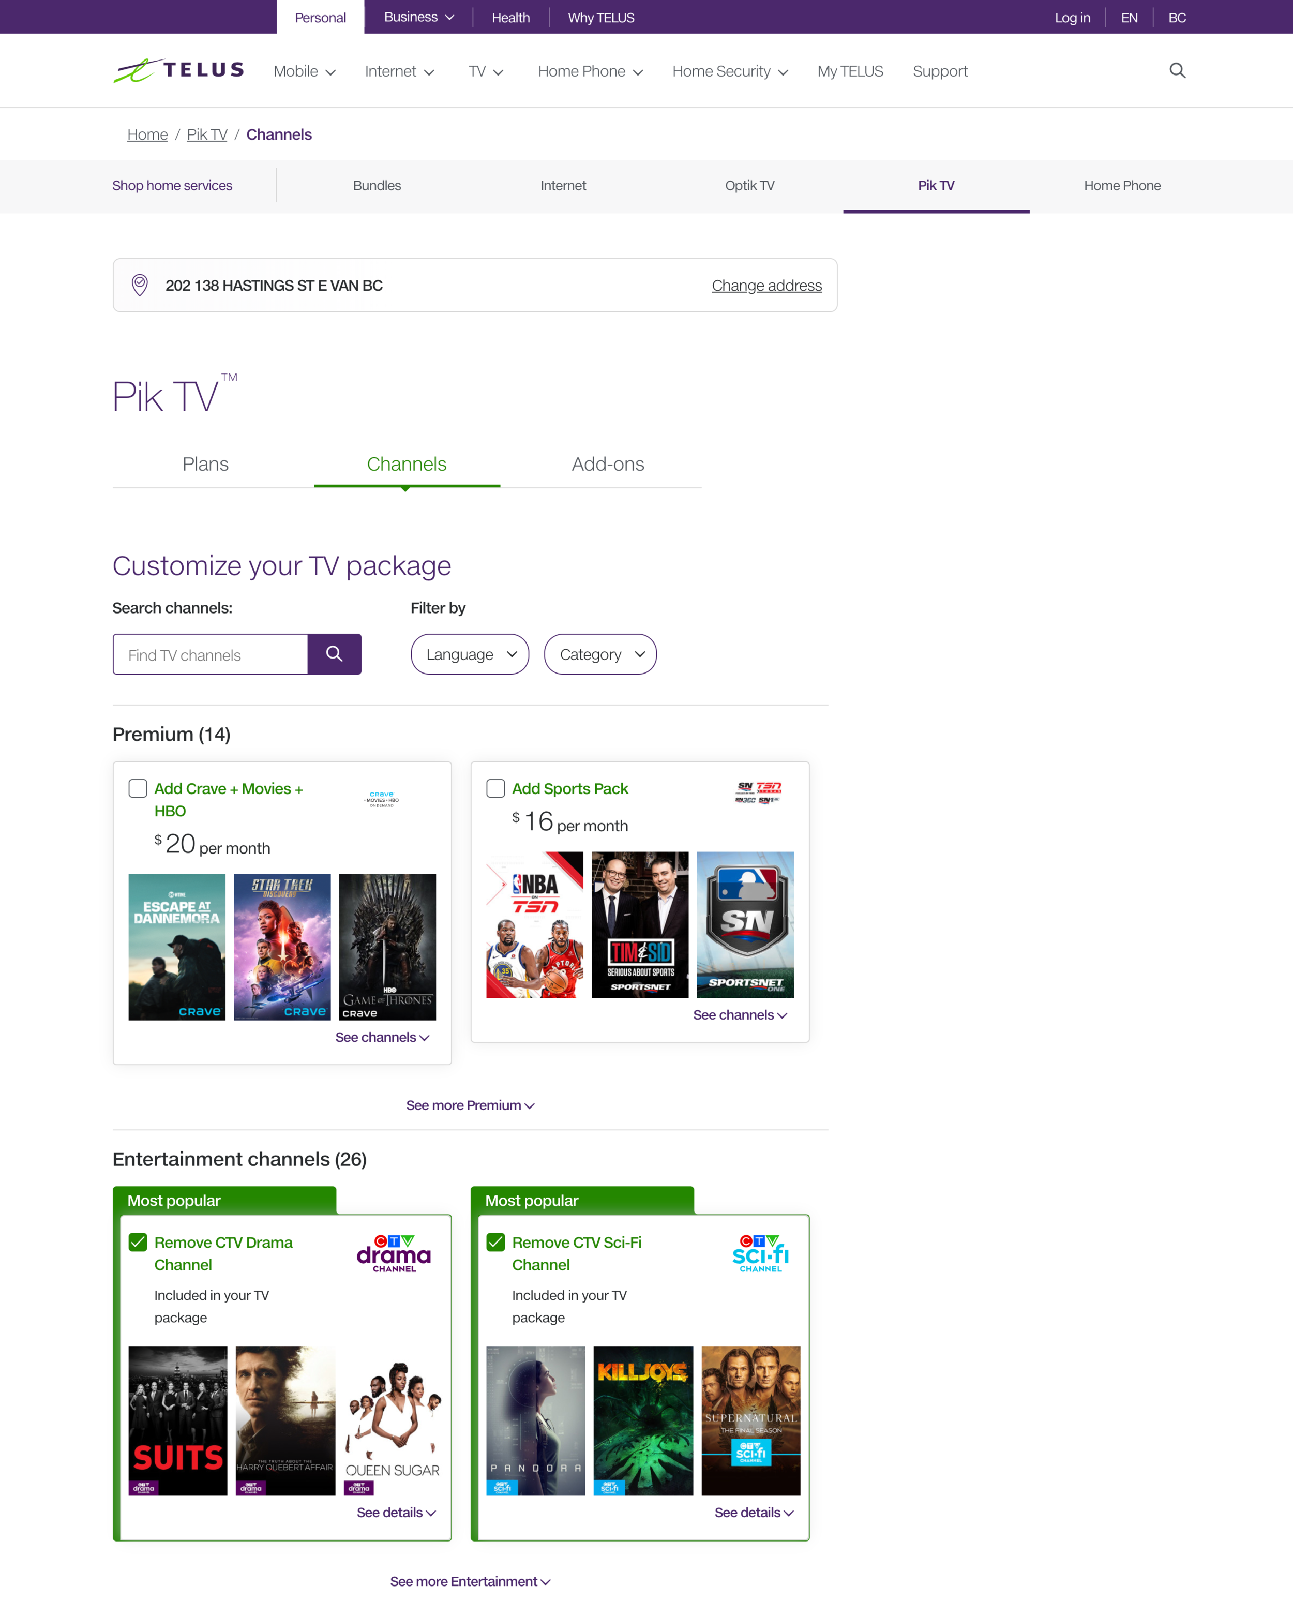1293x1601 pixels.
Task: Expand See details for CTV Sci-Fi Channel
Action: [x=754, y=1513]
